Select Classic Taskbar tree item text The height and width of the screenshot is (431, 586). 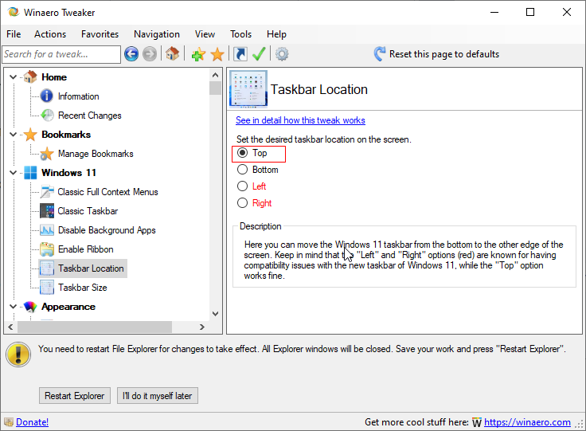coord(88,211)
